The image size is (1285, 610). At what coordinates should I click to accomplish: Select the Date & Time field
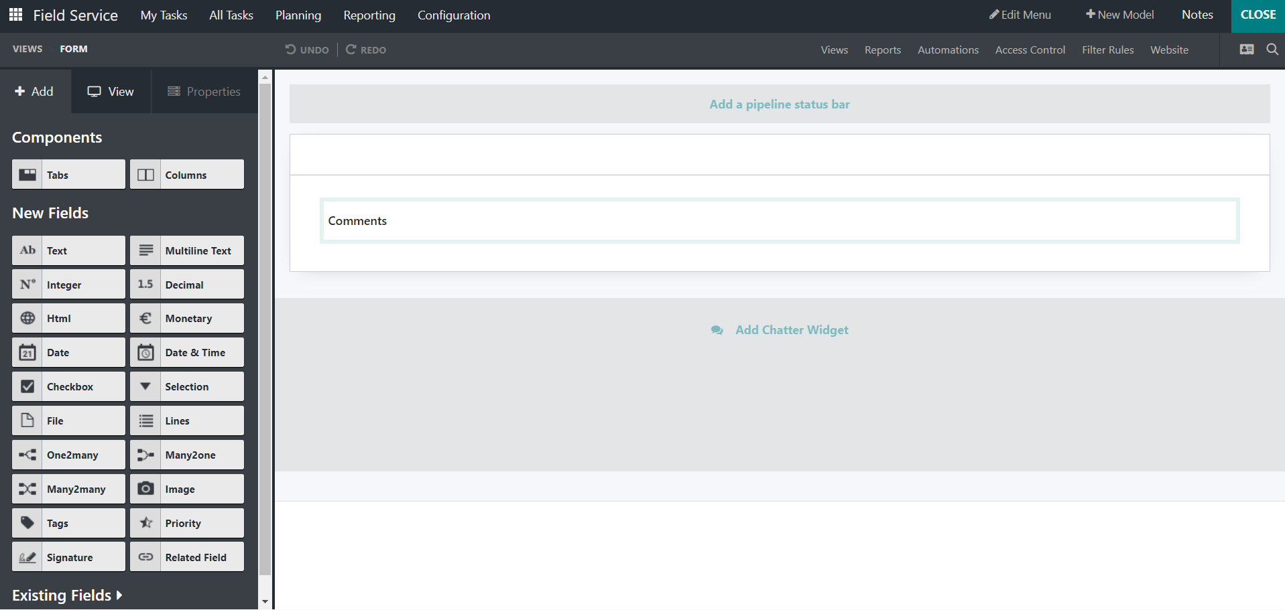(187, 353)
